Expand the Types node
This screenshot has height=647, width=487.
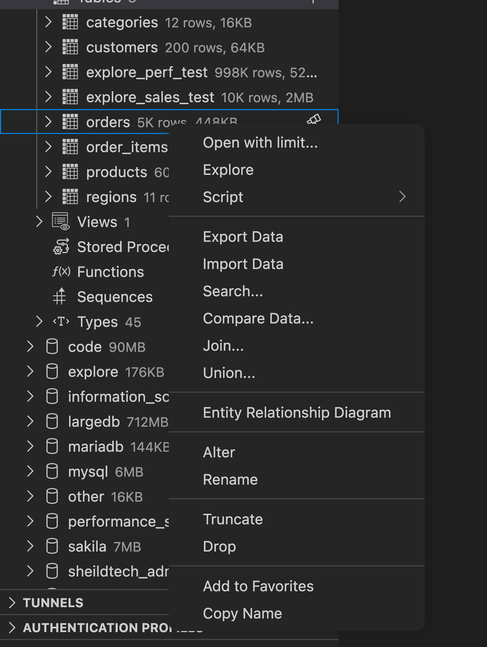coord(39,322)
